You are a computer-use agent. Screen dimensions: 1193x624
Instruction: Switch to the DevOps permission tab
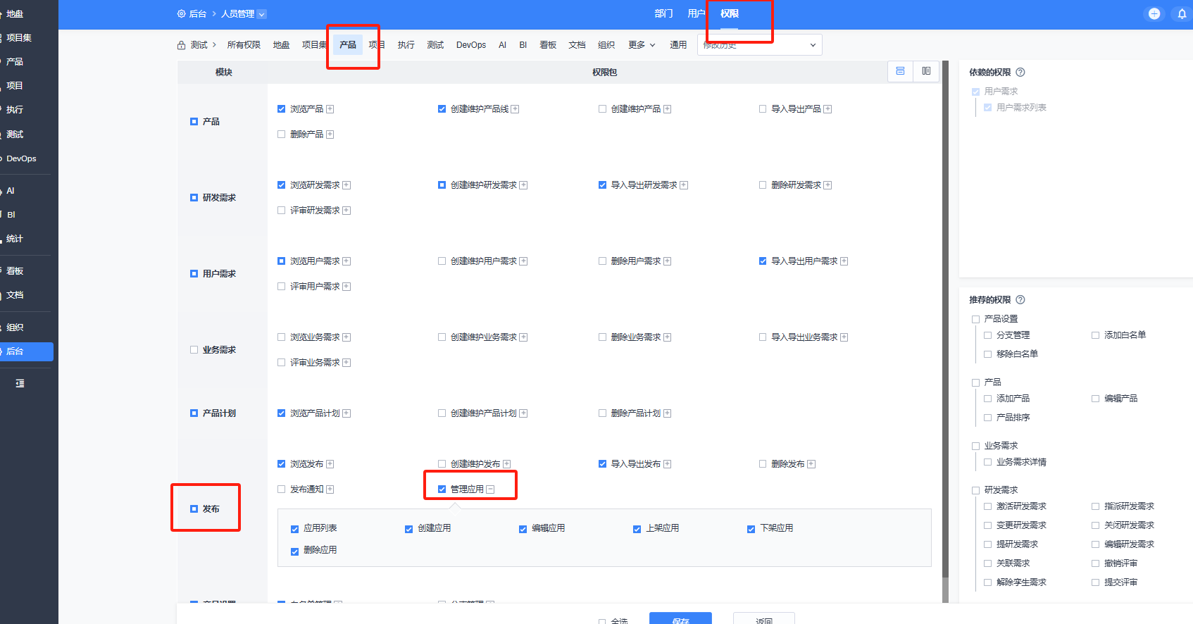(471, 45)
